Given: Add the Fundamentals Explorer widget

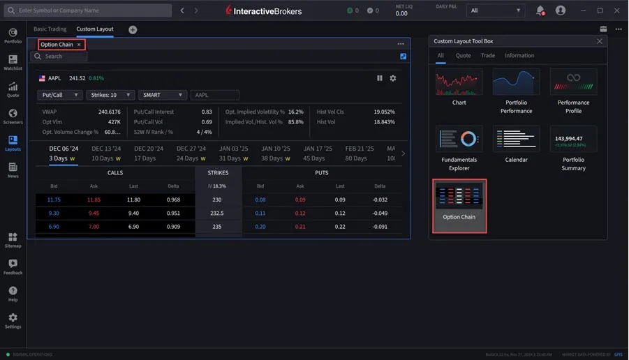Looking at the screenshot, I should (x=459, y=149).
